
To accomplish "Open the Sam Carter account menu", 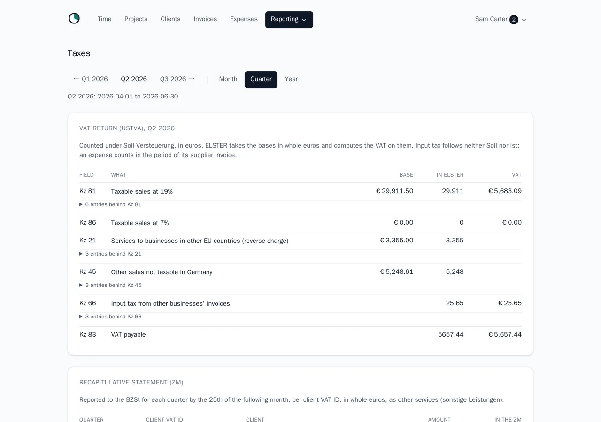I will (x=501, y=20).
